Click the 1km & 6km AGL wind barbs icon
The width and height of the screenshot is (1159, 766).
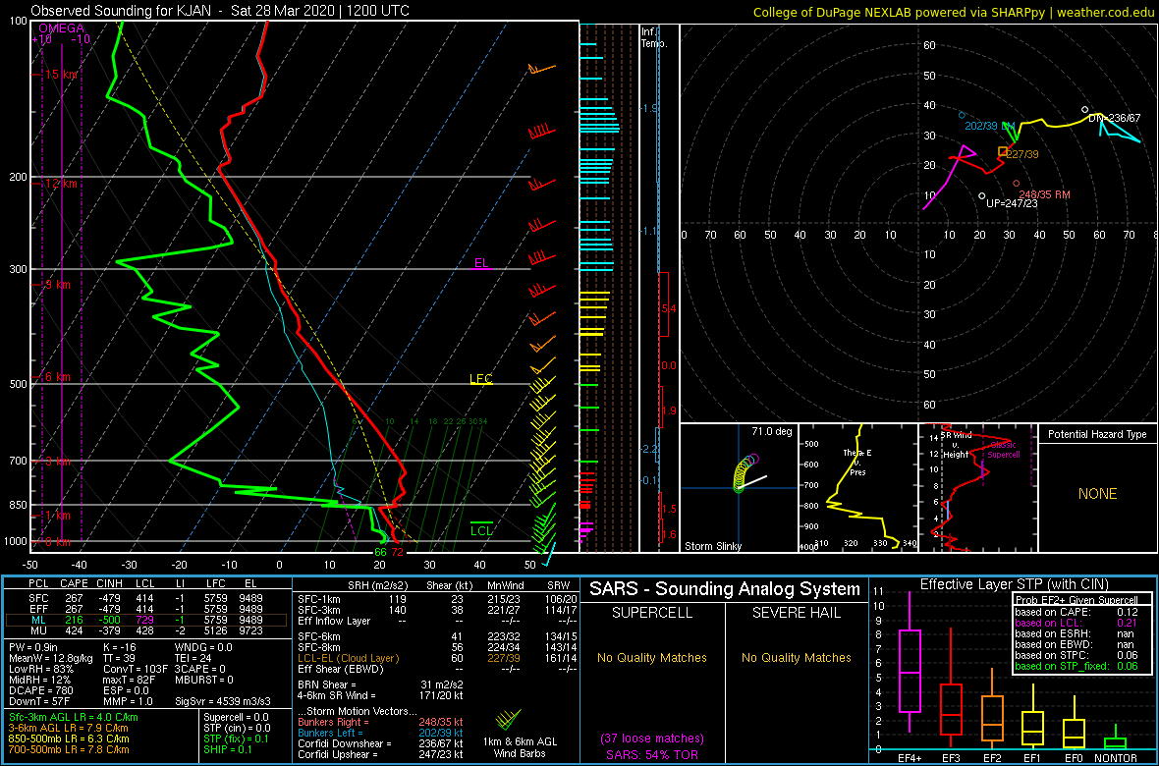pyautogui.click(x=509, y=721)
